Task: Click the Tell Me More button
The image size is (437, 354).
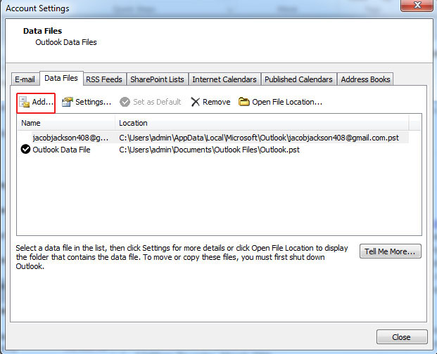Action: [x=390, y=251]
